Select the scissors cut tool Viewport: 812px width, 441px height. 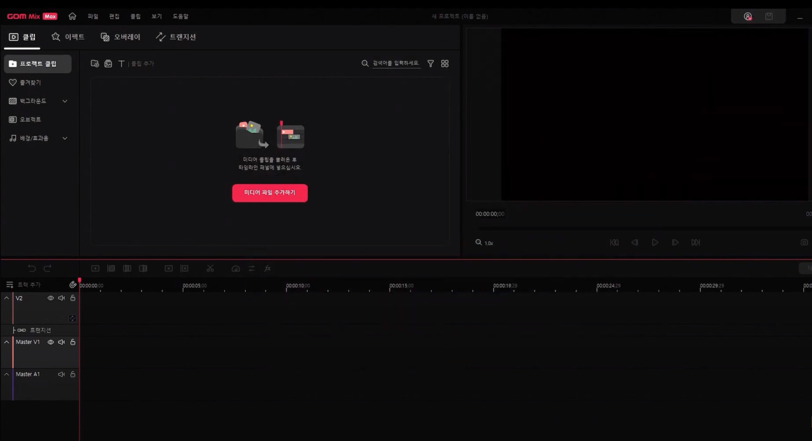(210, 269)
